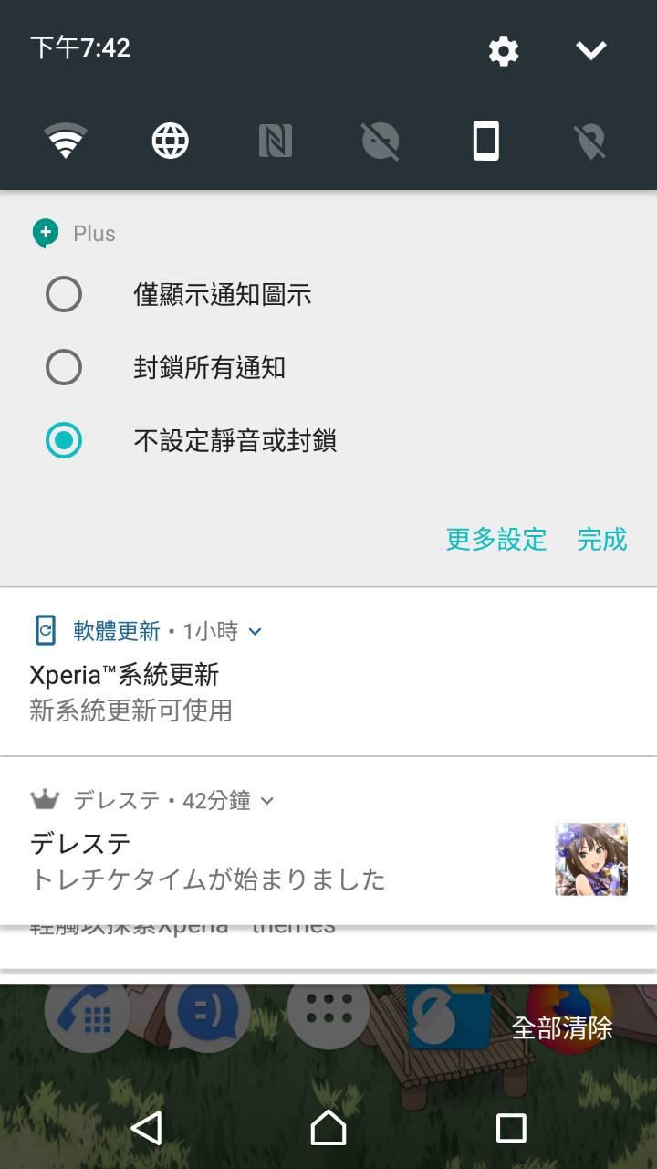Tap the globe quick settings icon
657x1169 pixels.
coord(171,142)
